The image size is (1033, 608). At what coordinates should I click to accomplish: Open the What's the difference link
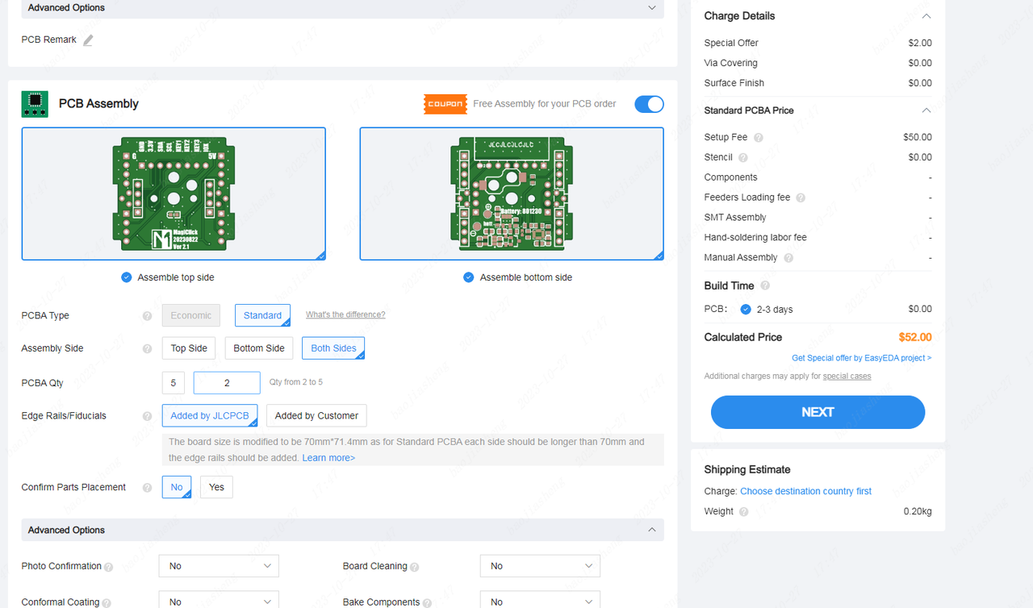pyautogui.click(x=345, y=315)
